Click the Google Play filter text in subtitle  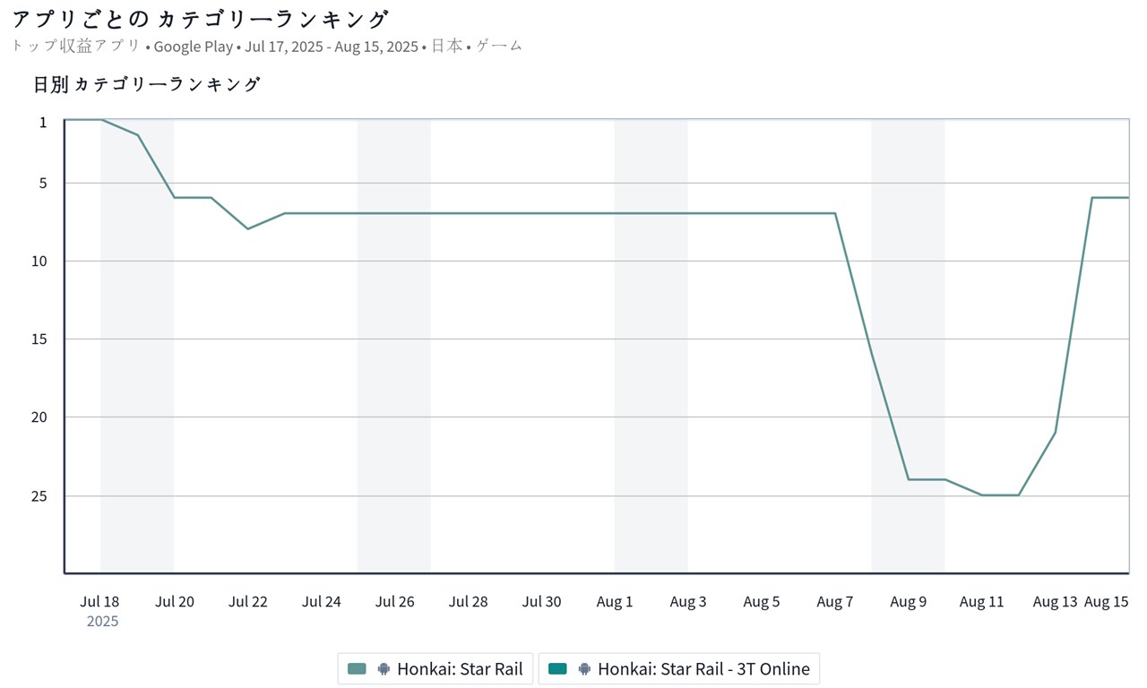(x=193, y=47)
